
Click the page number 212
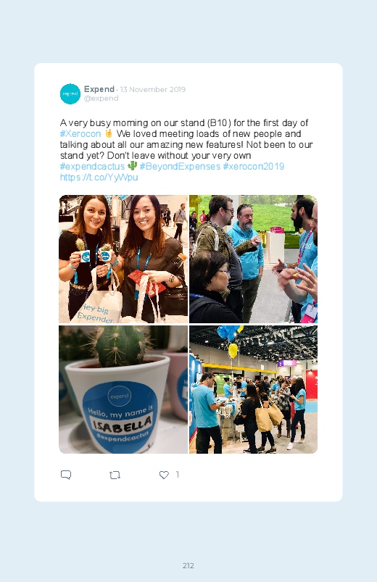click(188, 565)
